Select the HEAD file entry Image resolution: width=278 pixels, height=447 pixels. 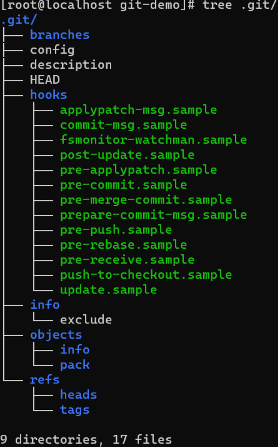point(45,80)
